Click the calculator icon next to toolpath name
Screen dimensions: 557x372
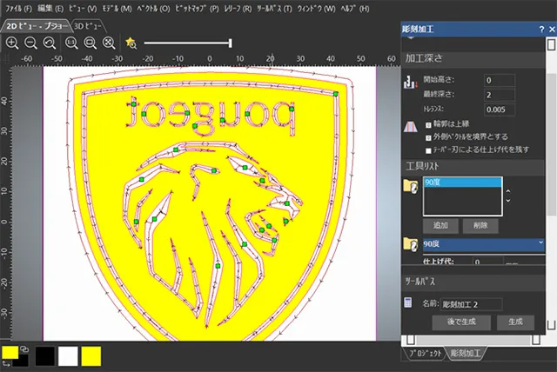[409, 302]
